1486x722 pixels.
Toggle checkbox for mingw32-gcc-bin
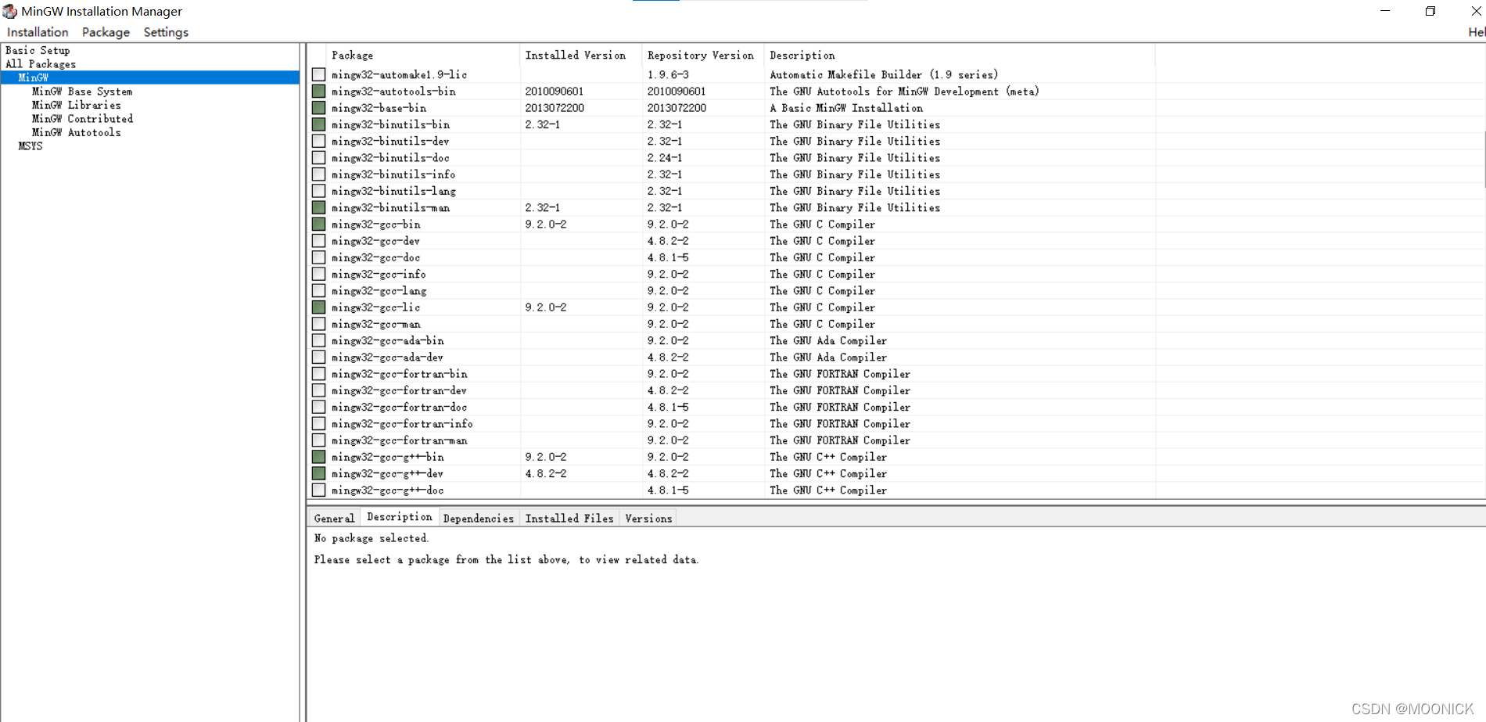(318, 224)
